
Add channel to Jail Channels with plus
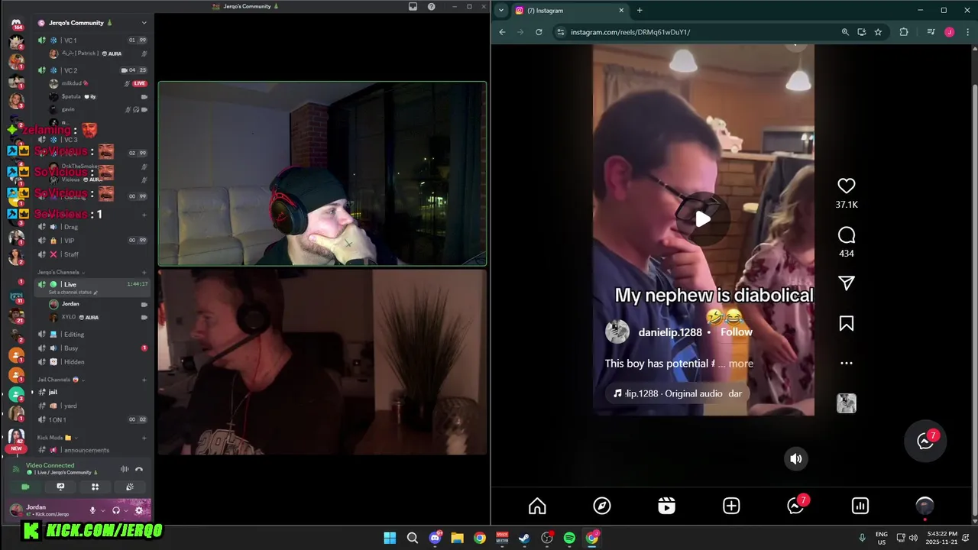144,380
